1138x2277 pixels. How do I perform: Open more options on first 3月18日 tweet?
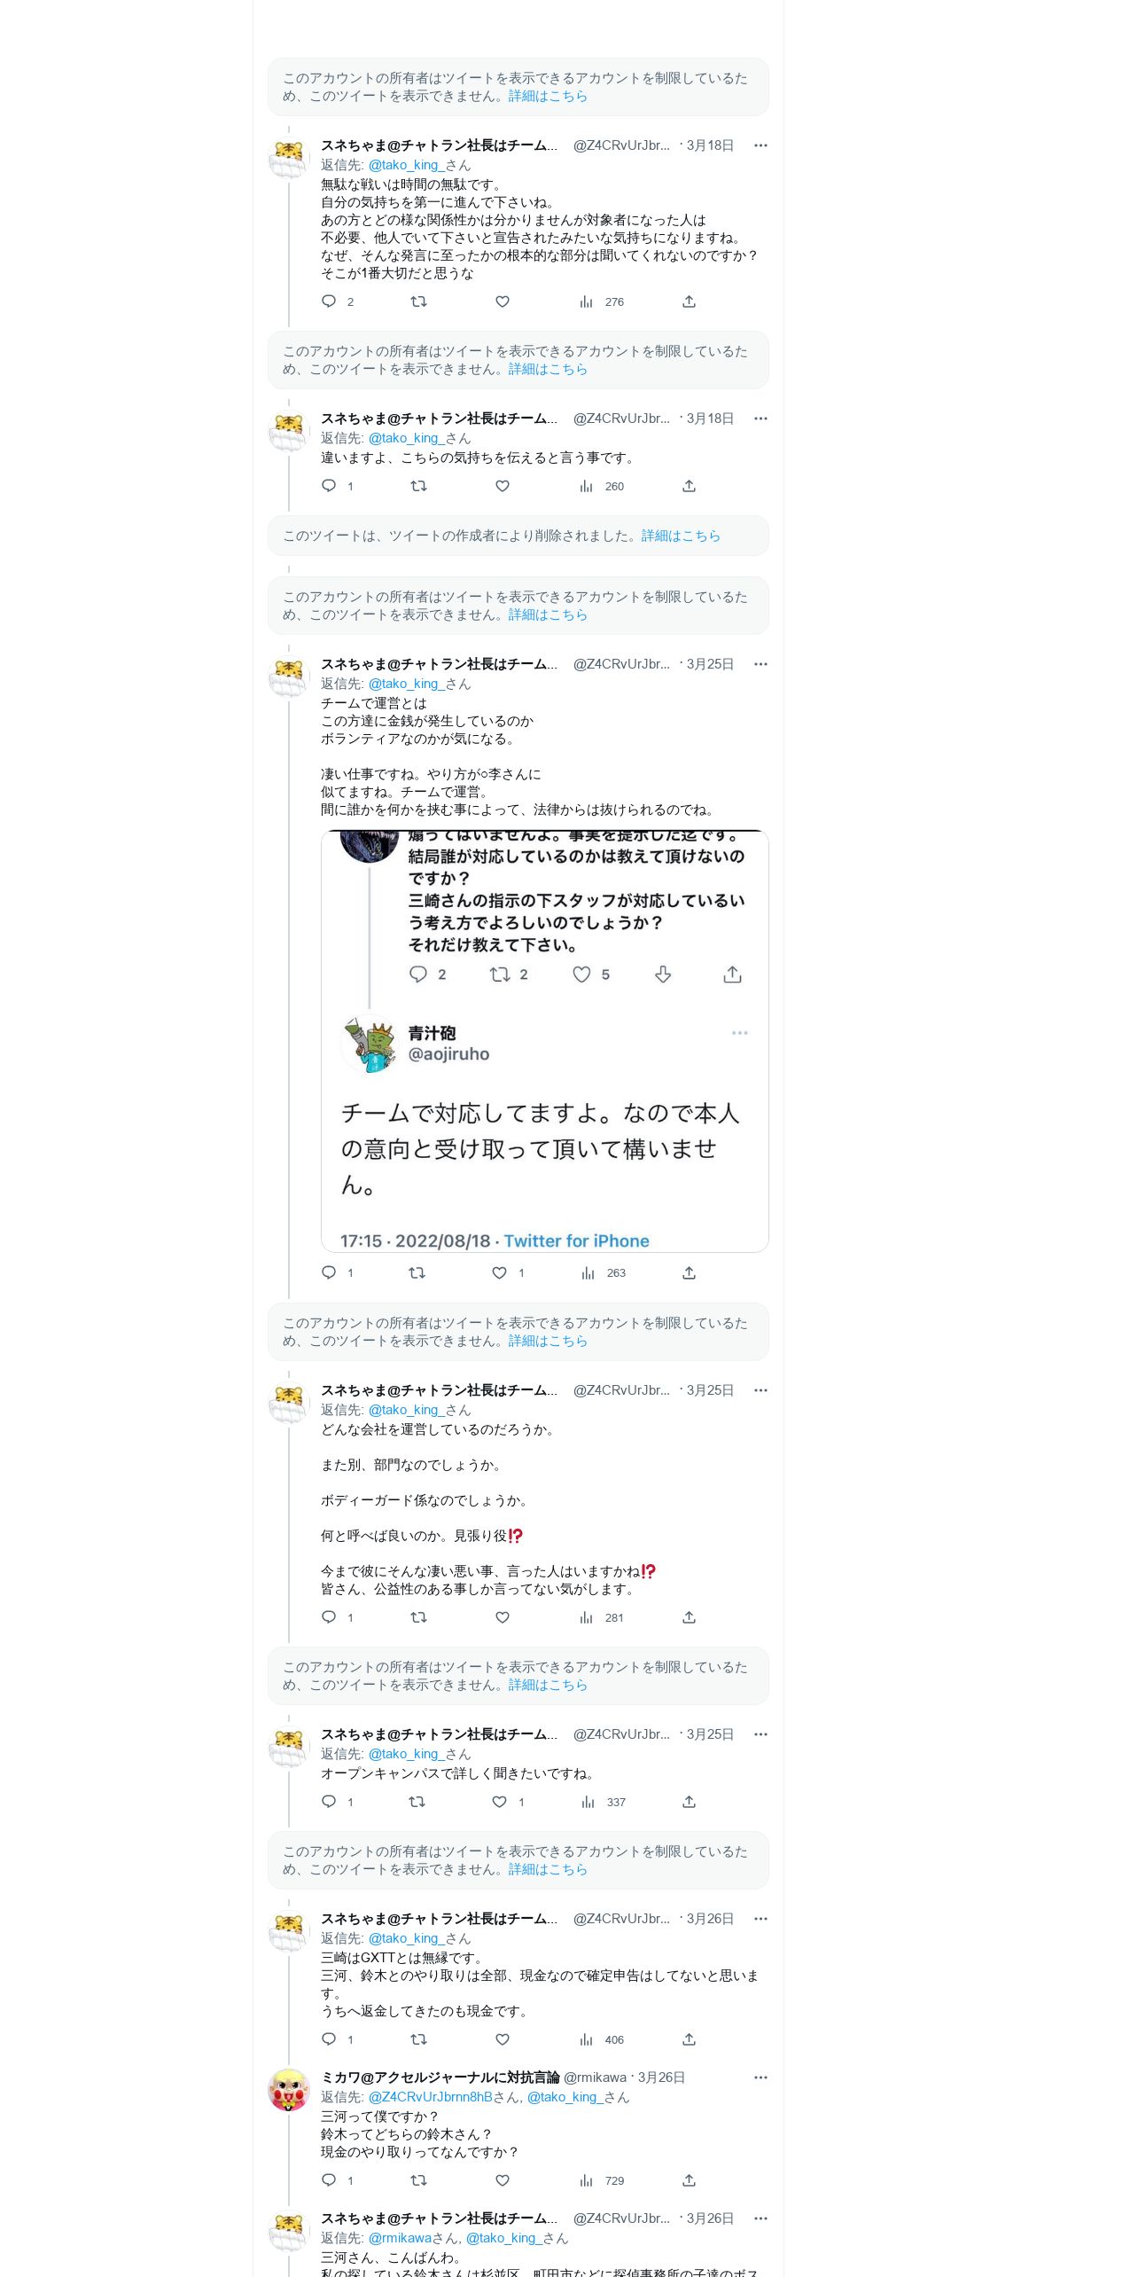coord(760,145)
